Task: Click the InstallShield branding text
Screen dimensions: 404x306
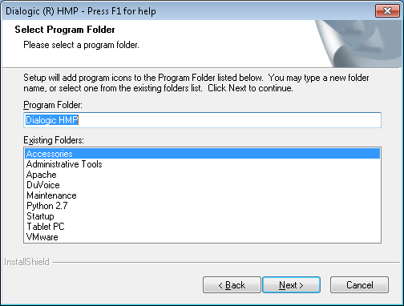Action: [26, 262]
